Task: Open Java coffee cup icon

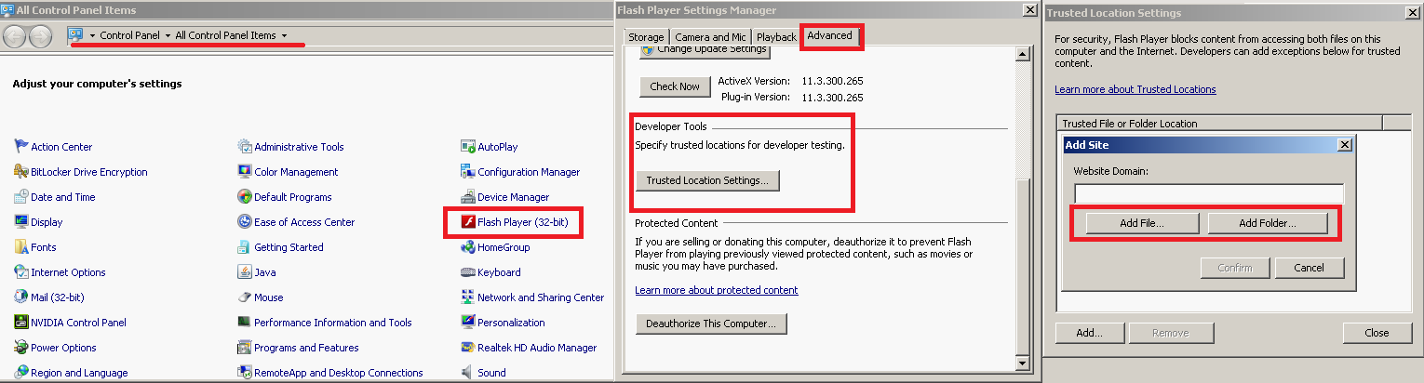Action: coord(245,272)
